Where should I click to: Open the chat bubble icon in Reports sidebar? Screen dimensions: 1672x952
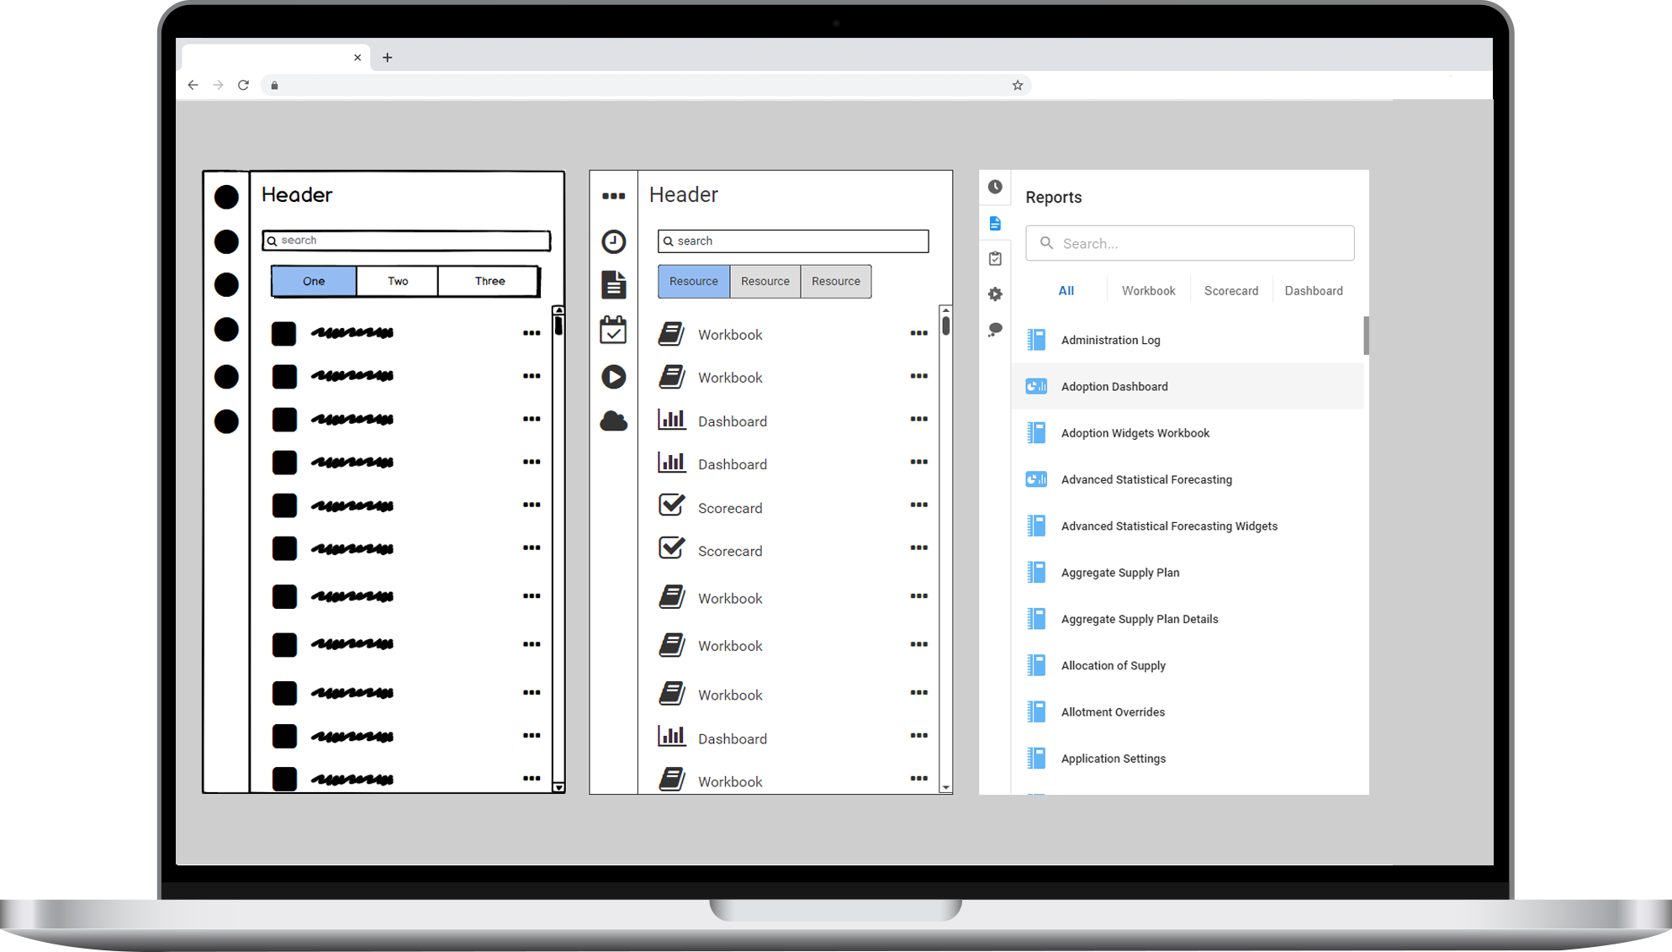click(995, 330)
